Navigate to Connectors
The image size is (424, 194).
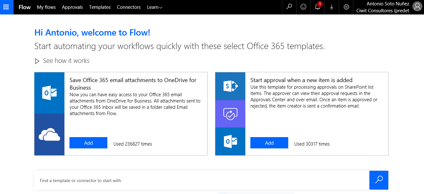click(x=128, y=7)
